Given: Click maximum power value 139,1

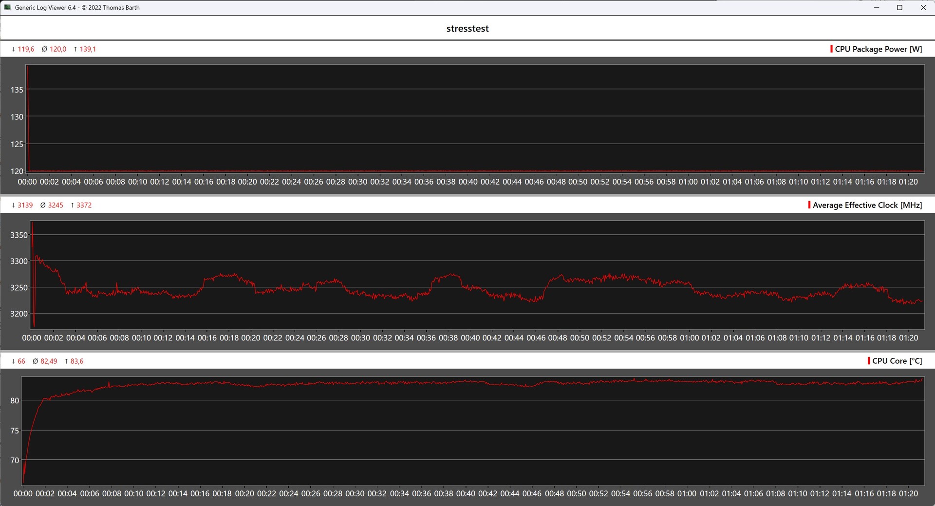Looking at the screenshot, I should click(88, 49).
